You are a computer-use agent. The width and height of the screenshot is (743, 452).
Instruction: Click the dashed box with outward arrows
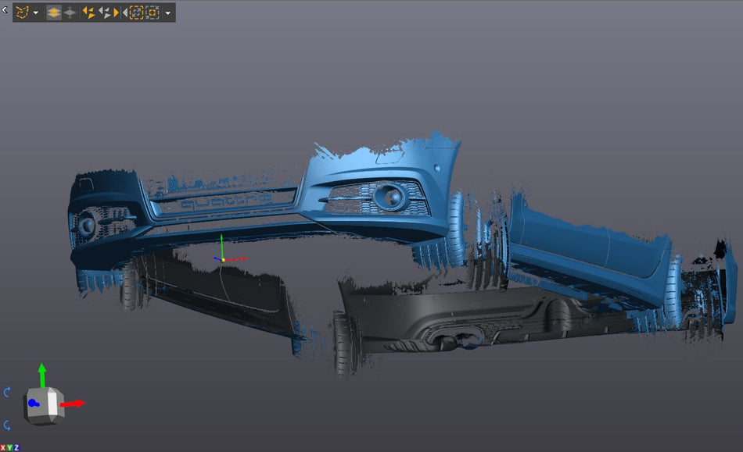click(x=137, y=12)
